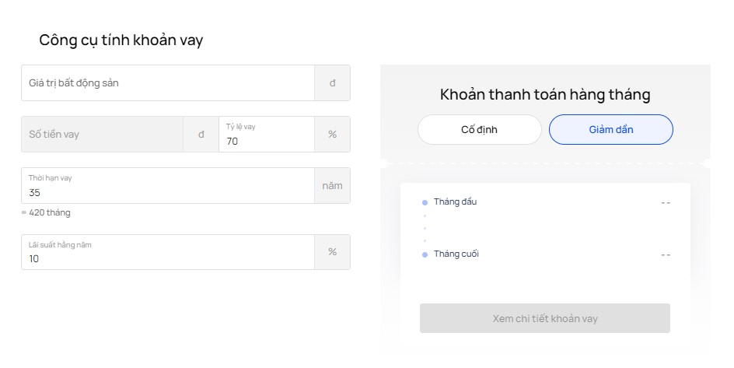Select the Giảm dần payment option
This screenshot has height=368, width=734.
click(x=611, y=130)
